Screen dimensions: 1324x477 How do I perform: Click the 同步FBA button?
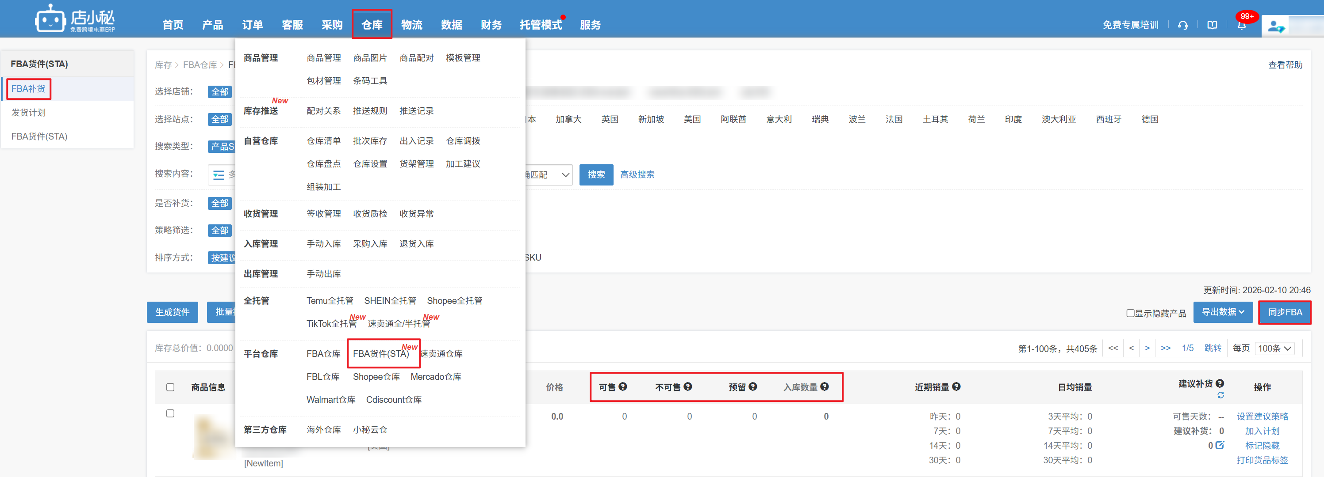(1285, 312)
